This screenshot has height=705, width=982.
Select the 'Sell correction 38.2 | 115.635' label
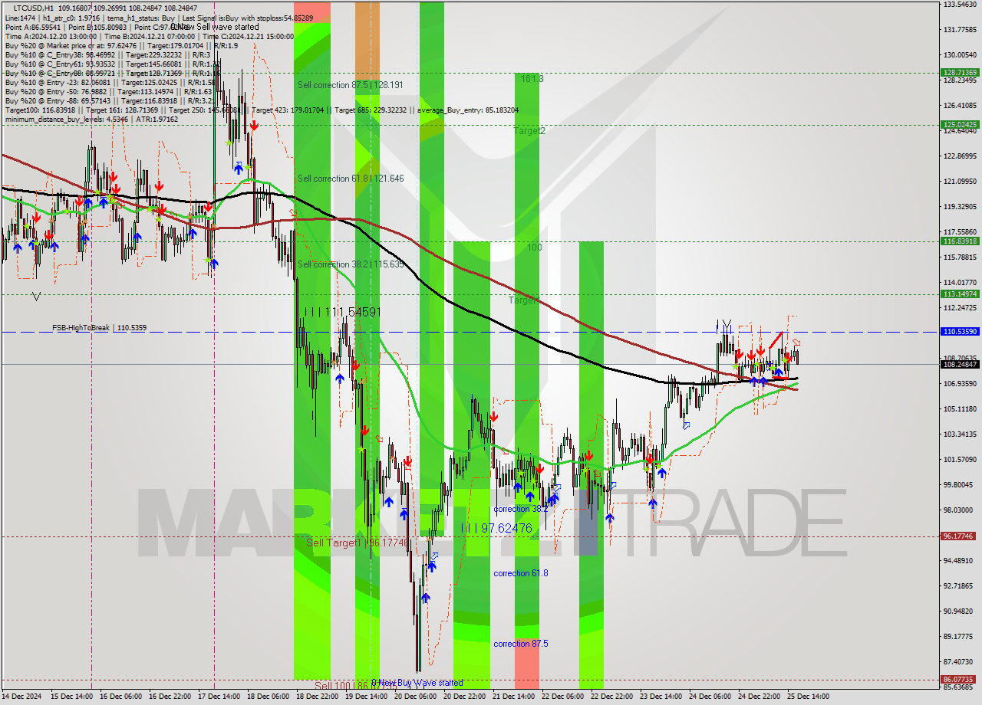[x=351, y=264]
